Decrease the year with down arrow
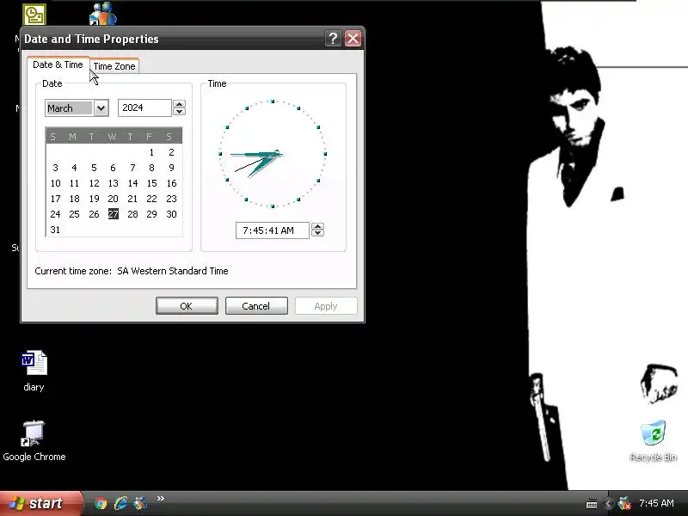The width and height of the screenshot is (688, 516). click(x=179, y=112)
